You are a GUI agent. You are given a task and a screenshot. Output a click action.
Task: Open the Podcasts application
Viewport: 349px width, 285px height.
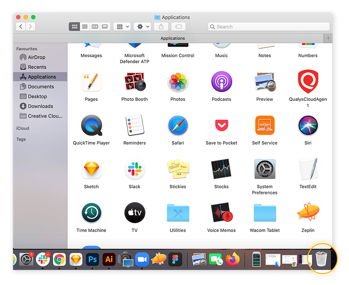pyautogui.click(x=221, y=82)
